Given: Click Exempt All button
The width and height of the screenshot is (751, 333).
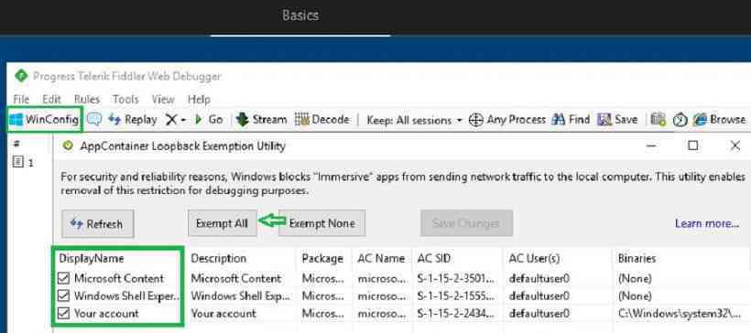Looking at the screenshot, I should (x=223, y=223).
